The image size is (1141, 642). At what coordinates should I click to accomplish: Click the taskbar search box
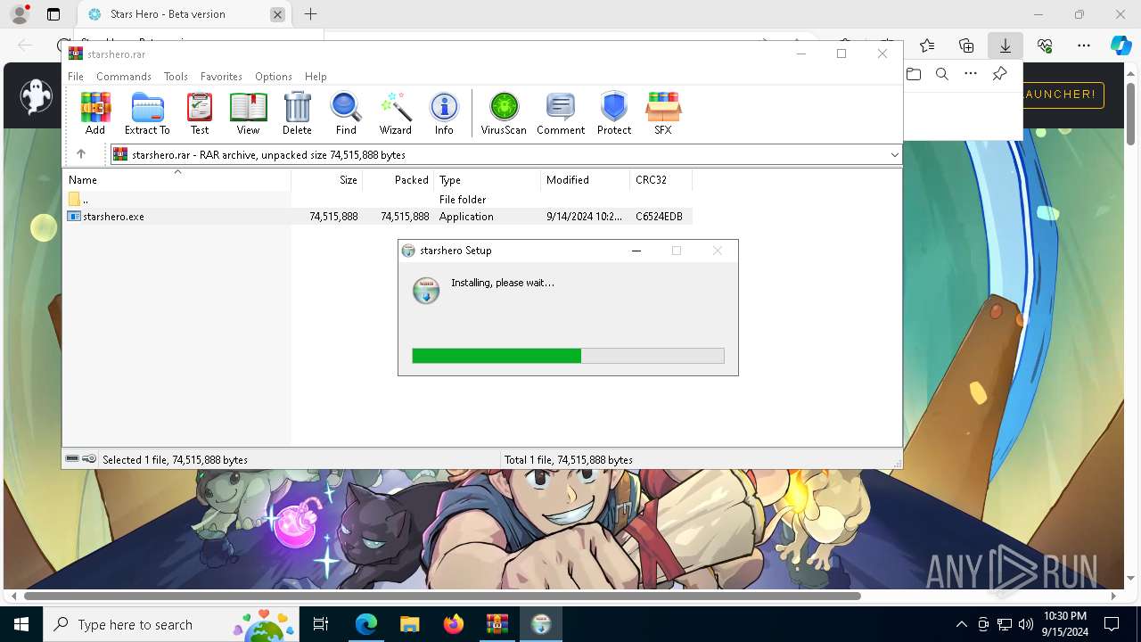(x=171, y=624)
